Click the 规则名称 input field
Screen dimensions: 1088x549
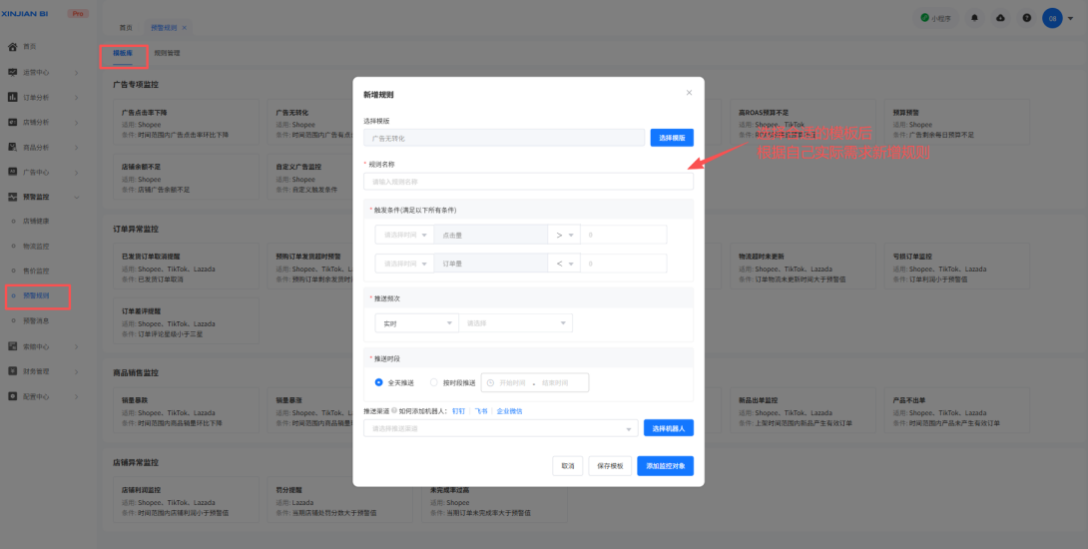tap(528, 182)
